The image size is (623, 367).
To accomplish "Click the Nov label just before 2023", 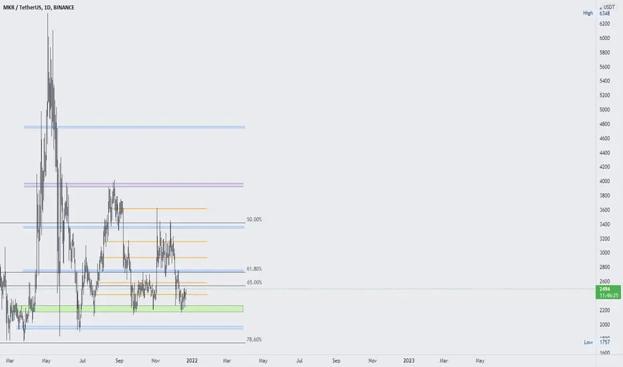I will 372,360.
